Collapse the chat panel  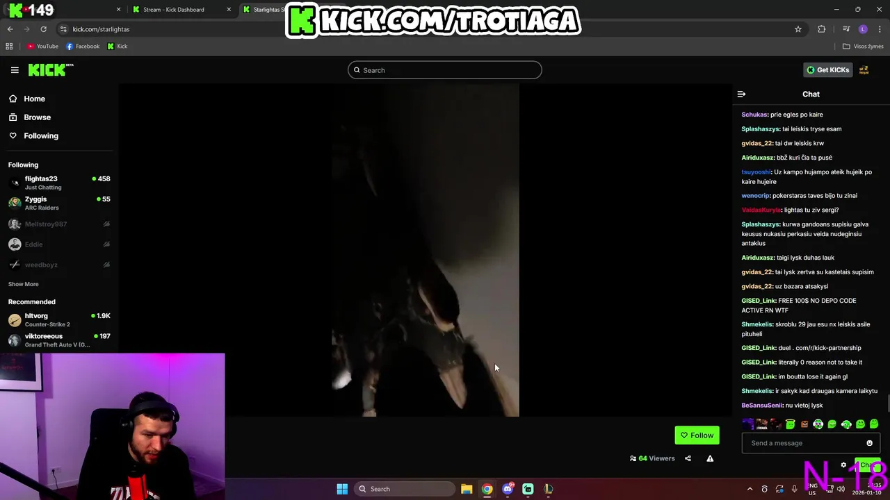741,94
